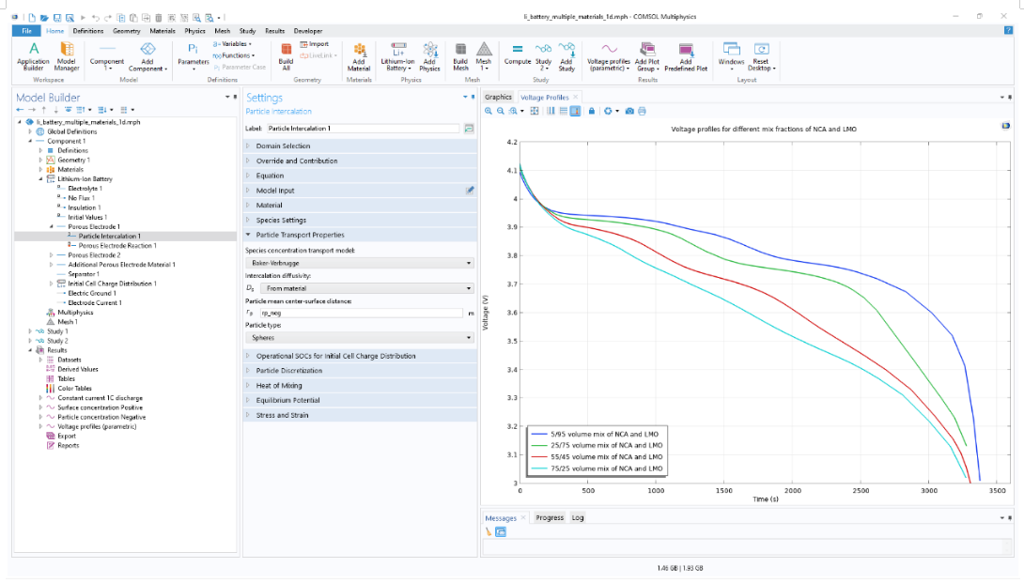This screenshot has width=1024, height=583.
Task: Open the Parameters tool
Action: tap(194, 56)
